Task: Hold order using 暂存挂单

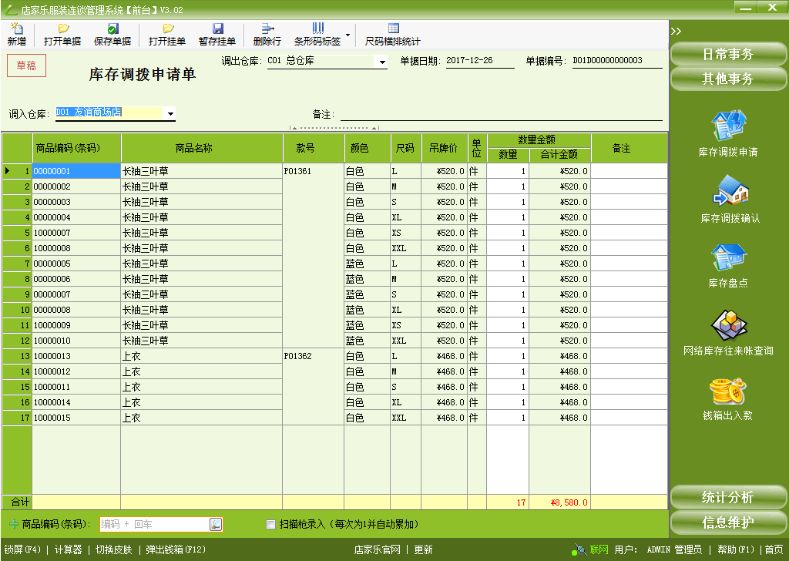Action: click(217, 34)
